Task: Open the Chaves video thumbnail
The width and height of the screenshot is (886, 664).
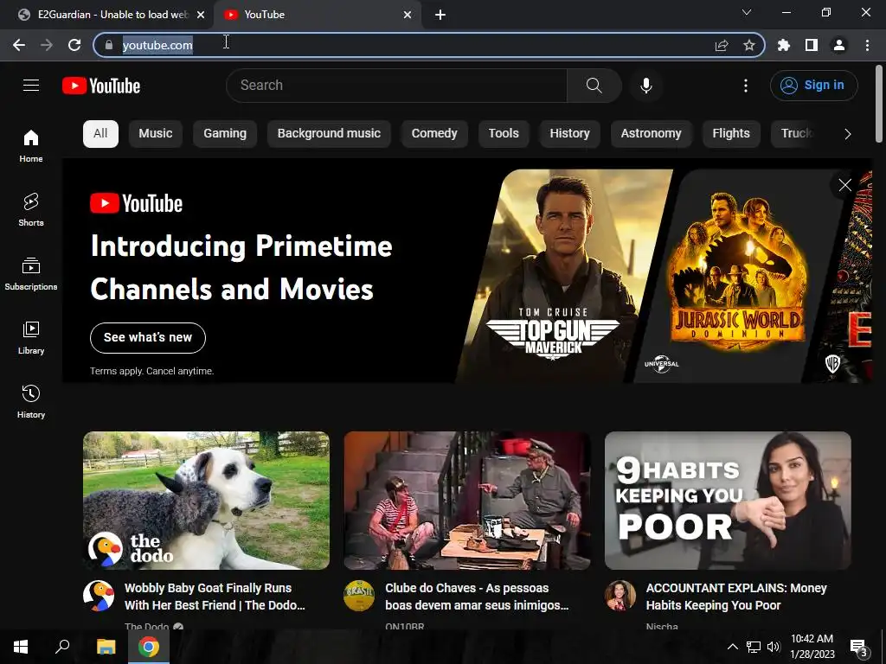Action: [467, 501]
